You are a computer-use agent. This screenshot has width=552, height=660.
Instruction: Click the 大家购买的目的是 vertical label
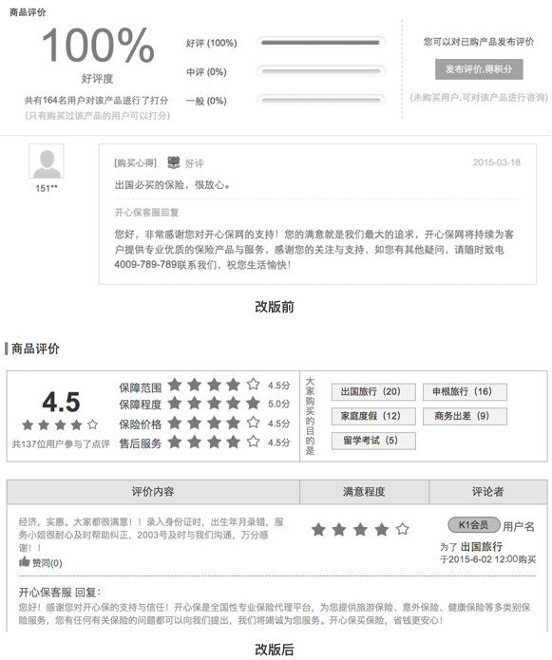click(x=311, y=416)
